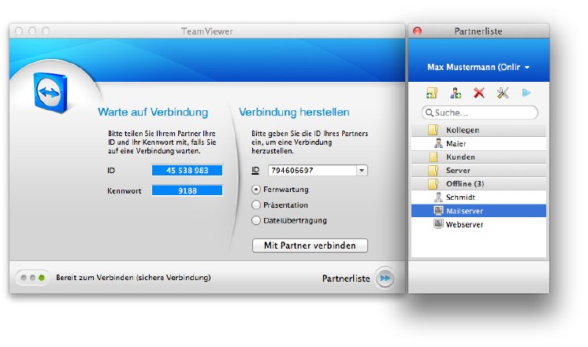
Task: Click the Kunden folder icon
Action: pos(434,157)
